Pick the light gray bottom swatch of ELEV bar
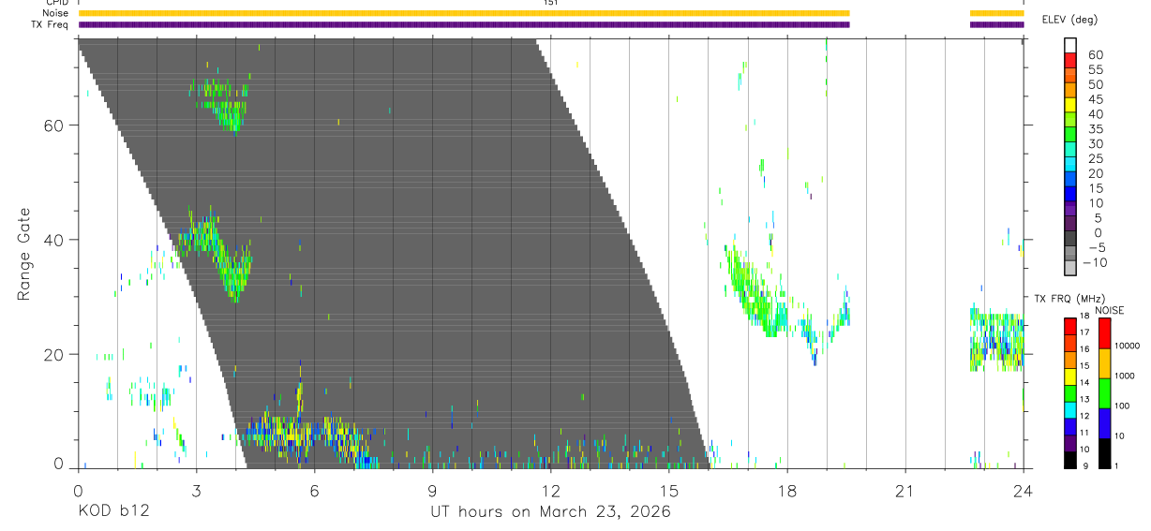Viewport: 1151px width, 531px height. click(1070, 269)
